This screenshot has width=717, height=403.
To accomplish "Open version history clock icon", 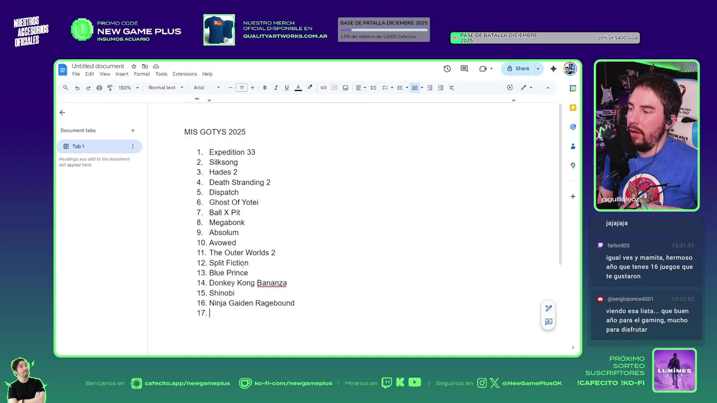I will [x=447, y=69].
